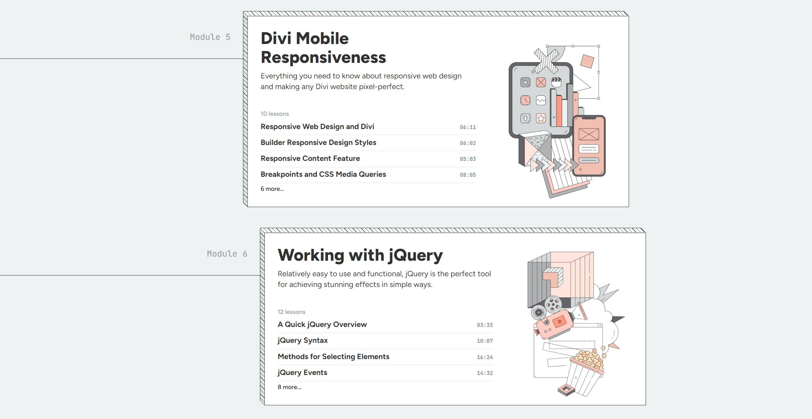Click the Module 6 label
Viewport: 812px width, 419px height.
(x=227, y=254)
